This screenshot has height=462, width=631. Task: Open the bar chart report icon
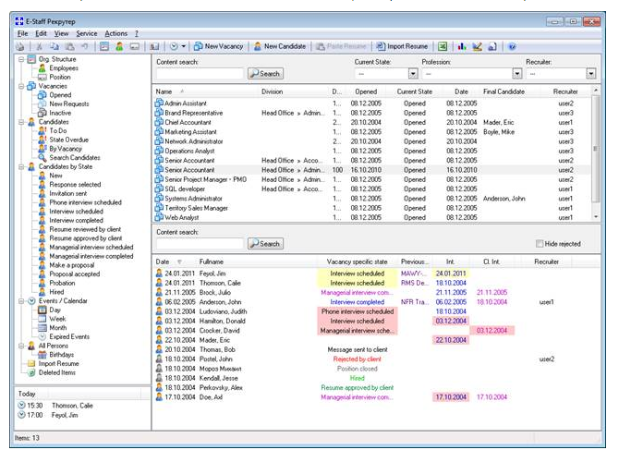point(462,47)
